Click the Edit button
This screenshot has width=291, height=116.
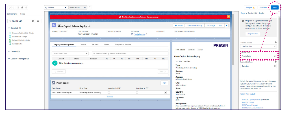click(221, 26)
